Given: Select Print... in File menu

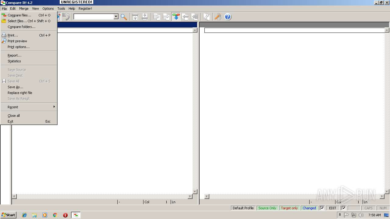Looking at the screenshot, I should click(x=29, y=35).
